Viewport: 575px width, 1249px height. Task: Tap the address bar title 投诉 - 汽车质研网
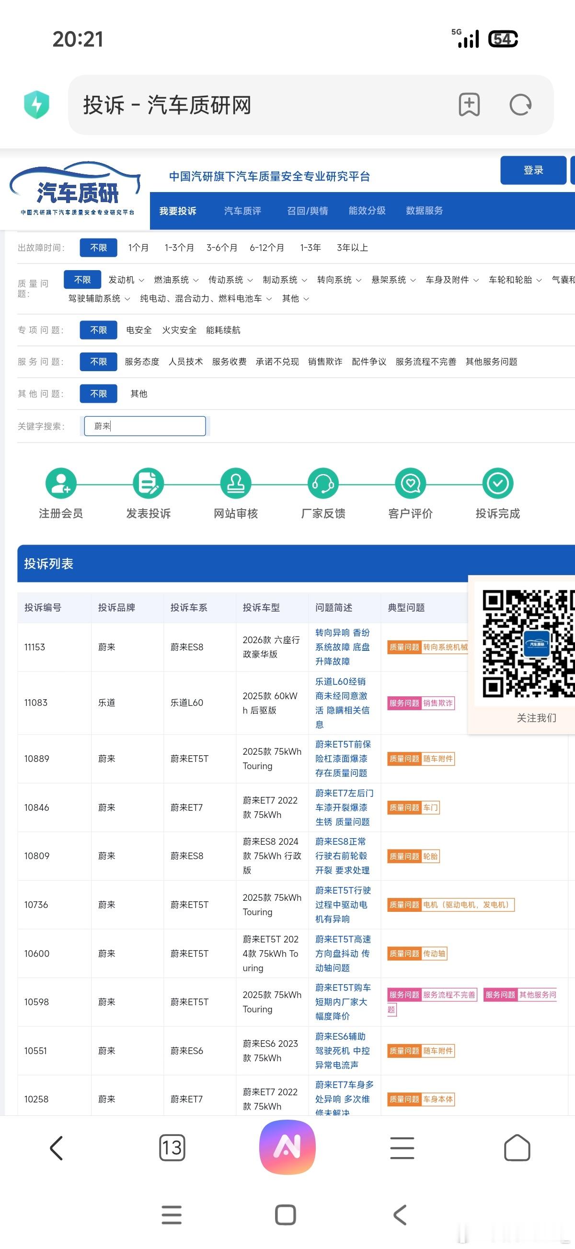point(167,105)
